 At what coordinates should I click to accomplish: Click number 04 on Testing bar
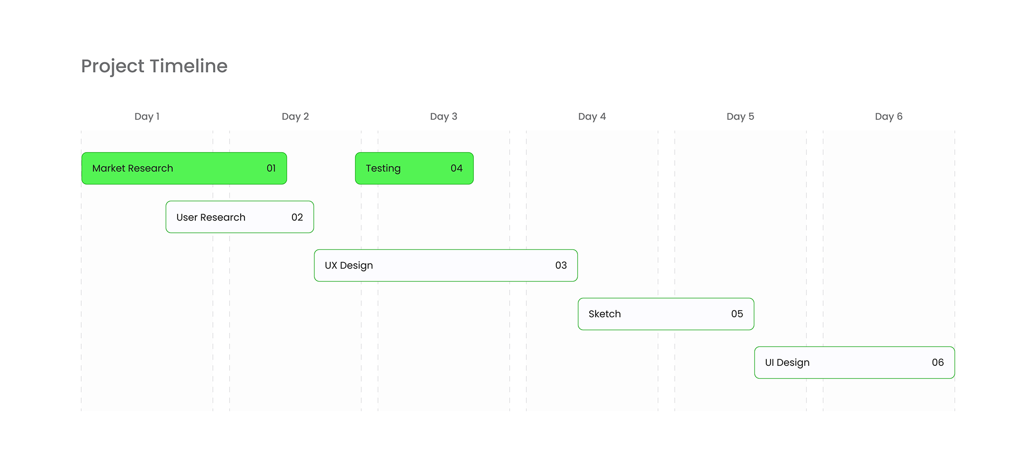click(456, 168)
